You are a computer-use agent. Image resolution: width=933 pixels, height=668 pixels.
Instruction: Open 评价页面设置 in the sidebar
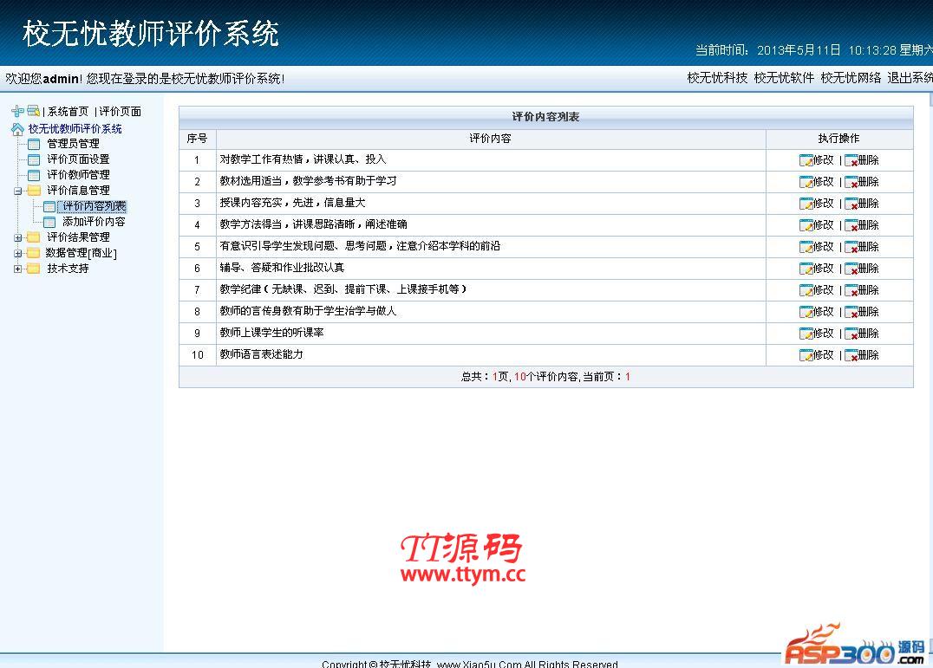tap(78, 159)
